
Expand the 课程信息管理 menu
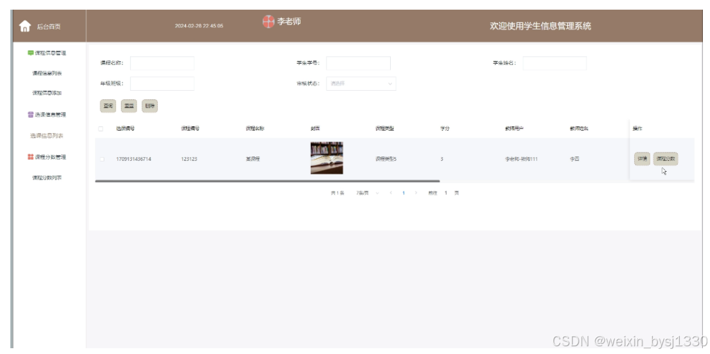coord(50,53)
